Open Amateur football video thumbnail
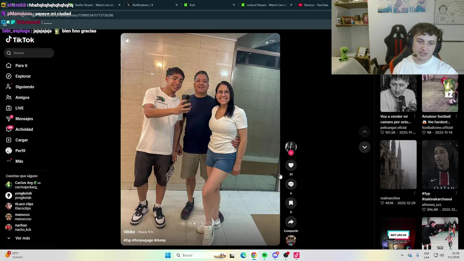 [440, 93]
